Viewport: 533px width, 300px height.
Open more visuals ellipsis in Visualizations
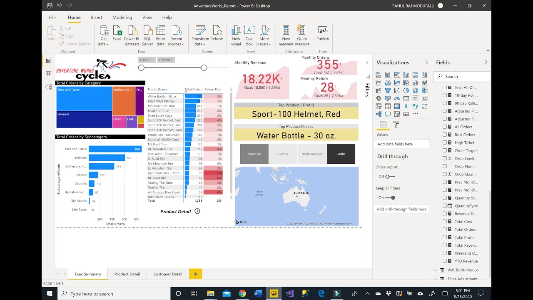(x=415, y=114)
